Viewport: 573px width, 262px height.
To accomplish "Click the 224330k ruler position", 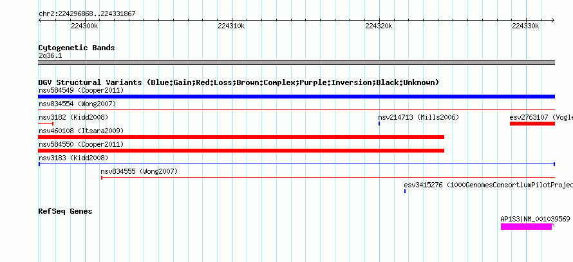I will 525,26.
